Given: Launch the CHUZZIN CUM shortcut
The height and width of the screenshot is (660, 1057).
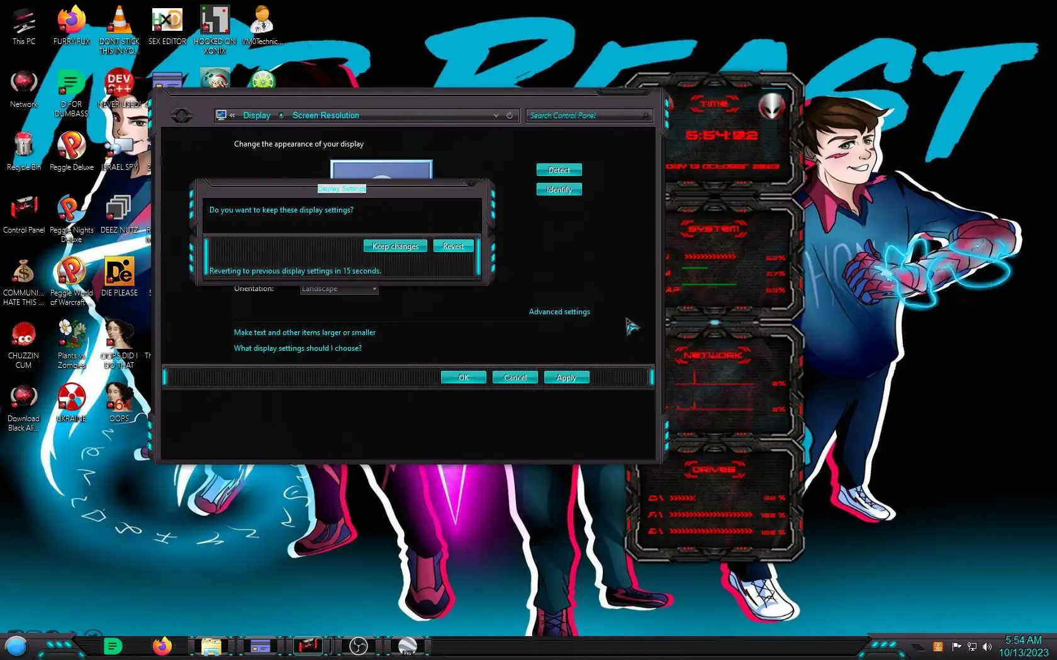Looking at the screenshot, I should click(x=24, y=344).
